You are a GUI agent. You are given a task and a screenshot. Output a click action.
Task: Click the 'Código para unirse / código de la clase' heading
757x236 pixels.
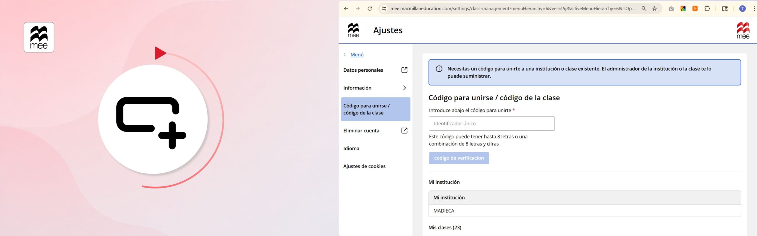(494, 98)
